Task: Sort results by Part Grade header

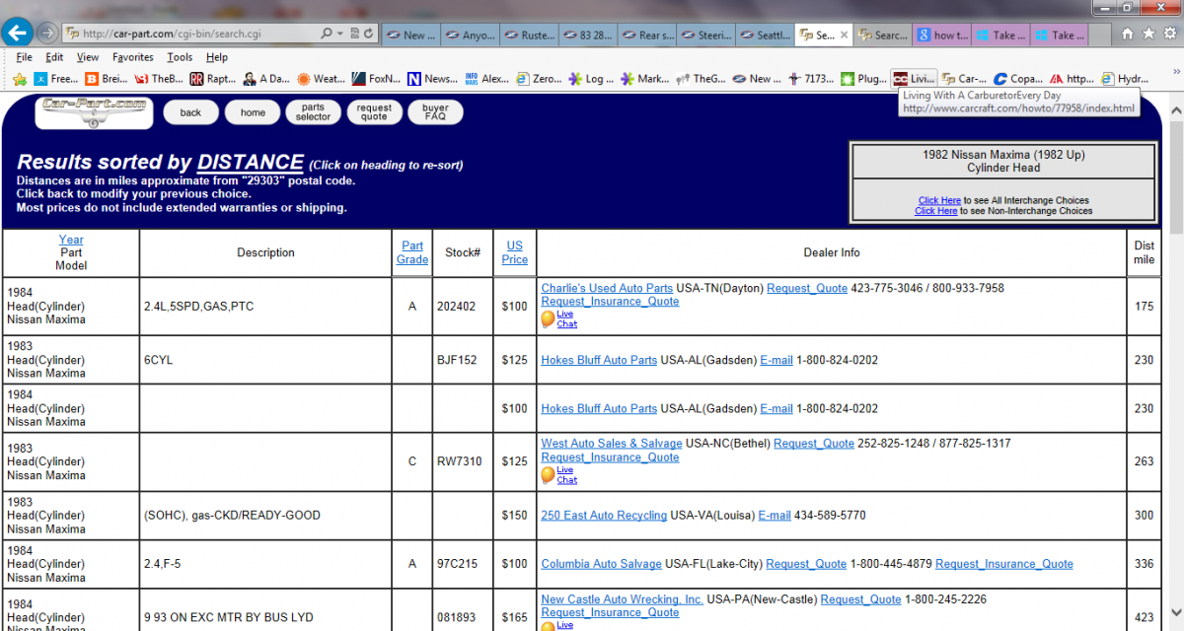Action: [x=412, y=252]
